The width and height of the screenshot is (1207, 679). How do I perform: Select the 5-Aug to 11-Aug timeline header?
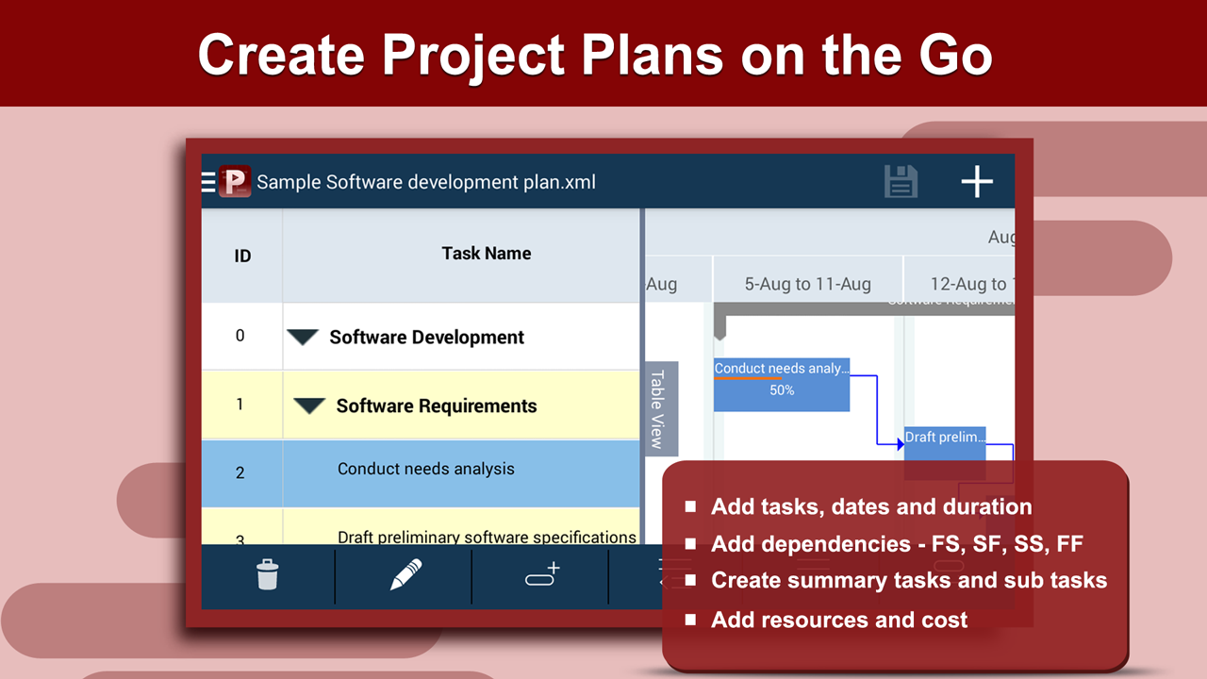click(807, 281)
